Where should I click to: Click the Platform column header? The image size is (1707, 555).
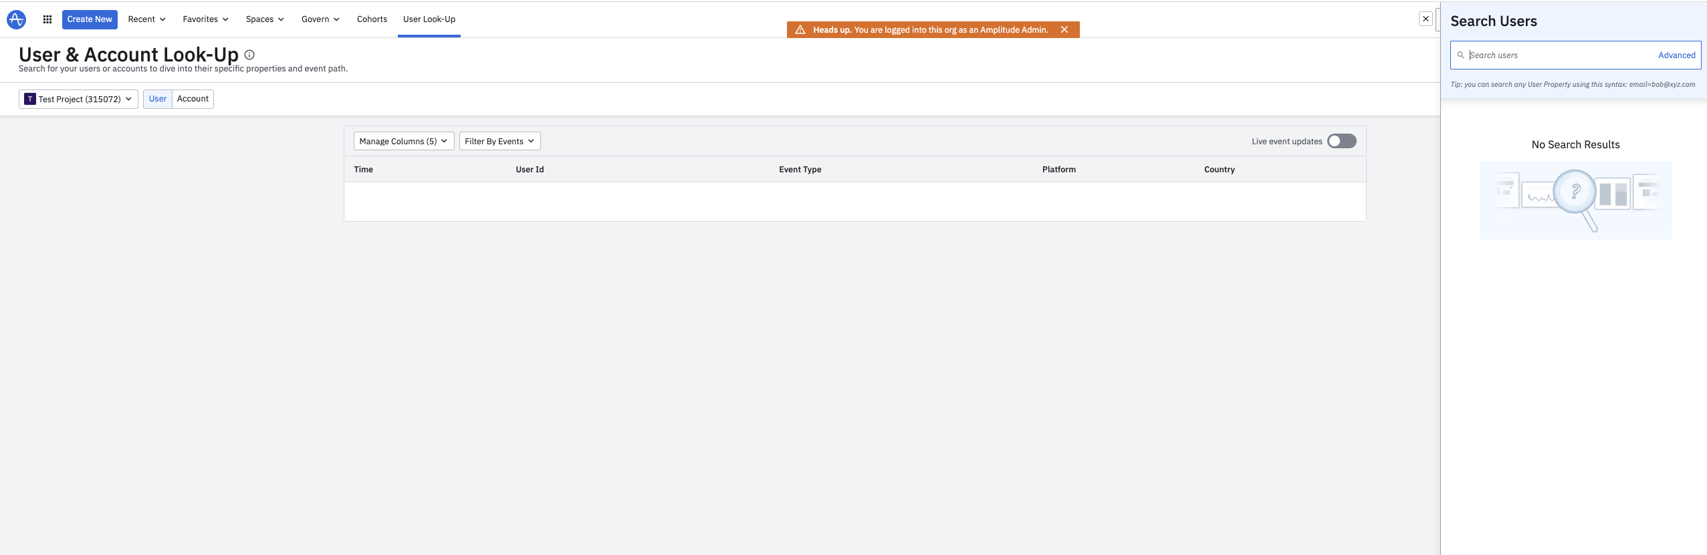(x=1059, y=170)
